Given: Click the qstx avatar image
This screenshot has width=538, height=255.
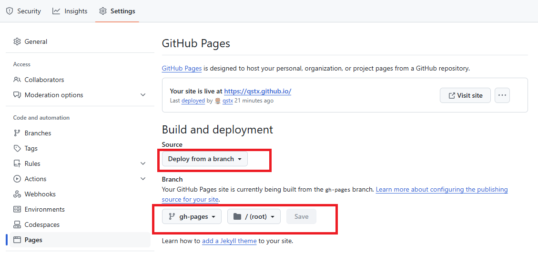Looking at the screenshot, I should tap(217, 101).
